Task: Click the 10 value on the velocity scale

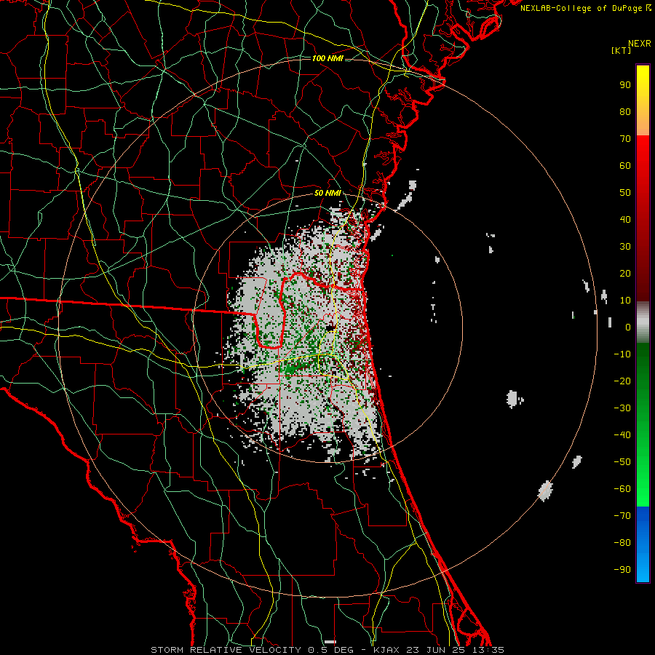Action: 625,301
